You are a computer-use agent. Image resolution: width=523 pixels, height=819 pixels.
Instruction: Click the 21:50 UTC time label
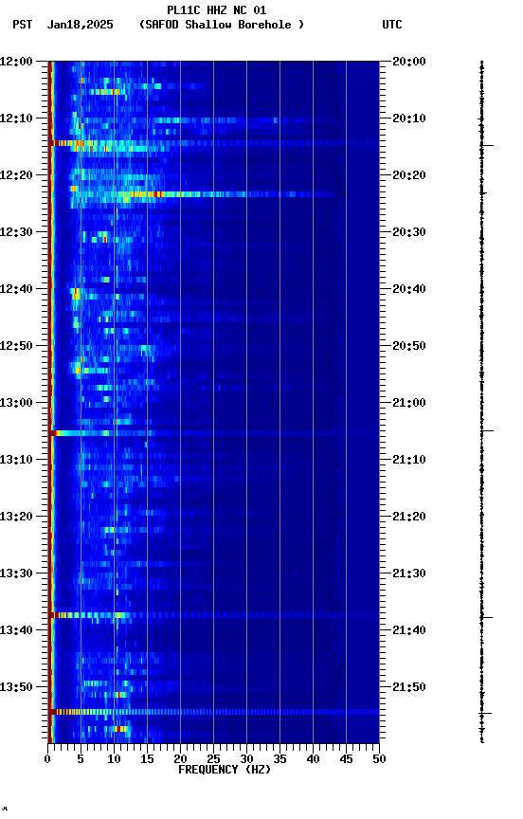[409, 687]
